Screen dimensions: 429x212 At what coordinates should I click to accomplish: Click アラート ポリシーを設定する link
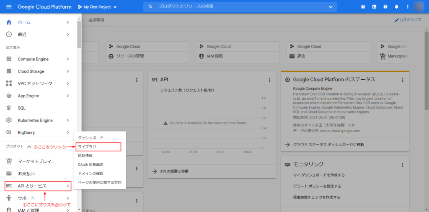click(x=317, y=186)
